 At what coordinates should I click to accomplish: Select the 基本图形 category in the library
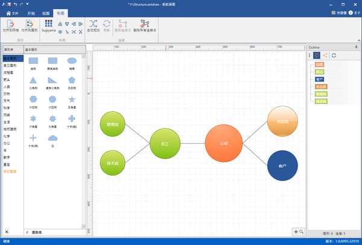coord(13,59)
